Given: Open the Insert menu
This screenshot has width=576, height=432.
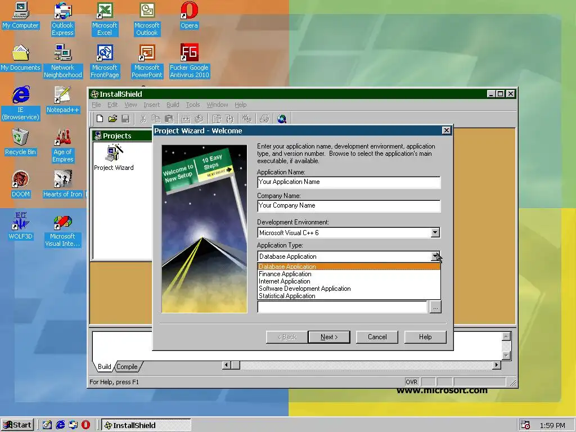Looking at the screenshot, I should 152,105.
